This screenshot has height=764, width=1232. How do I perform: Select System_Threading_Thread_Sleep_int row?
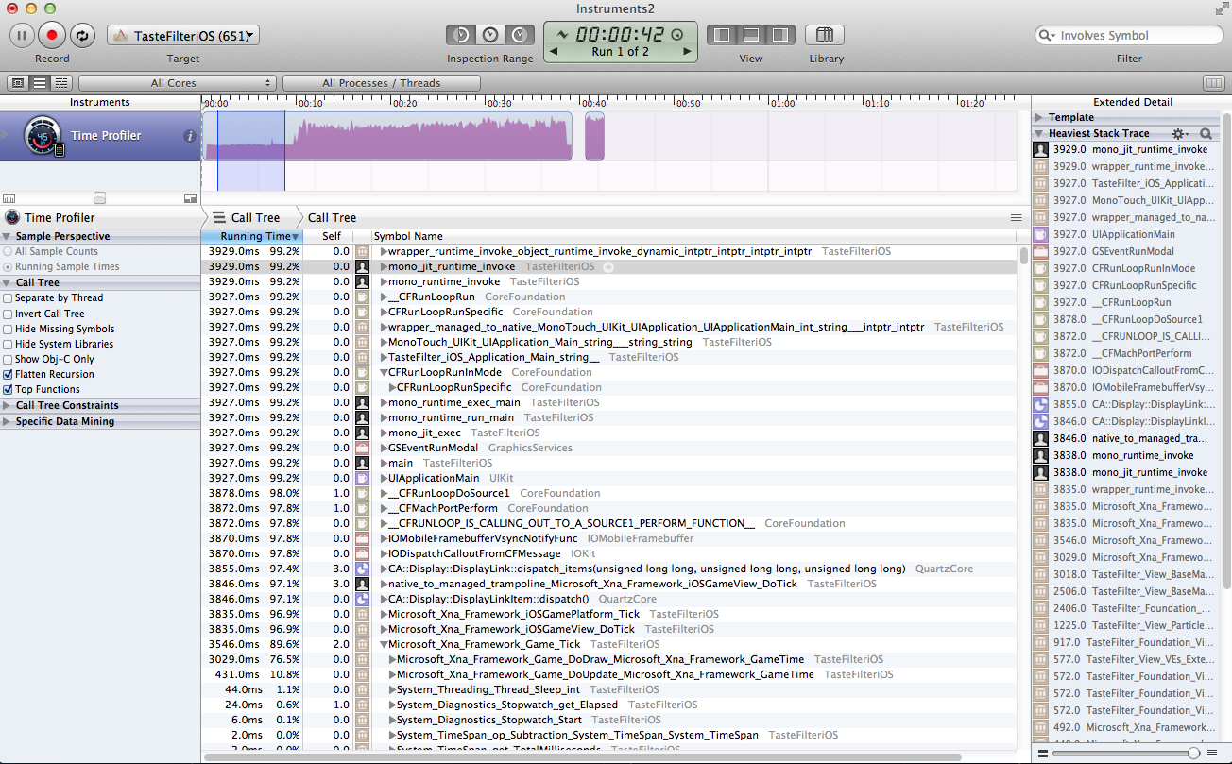[610, 690]
